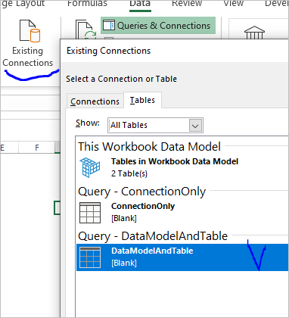Select the ConnectionOnly table icon

[x=90, y=213]
